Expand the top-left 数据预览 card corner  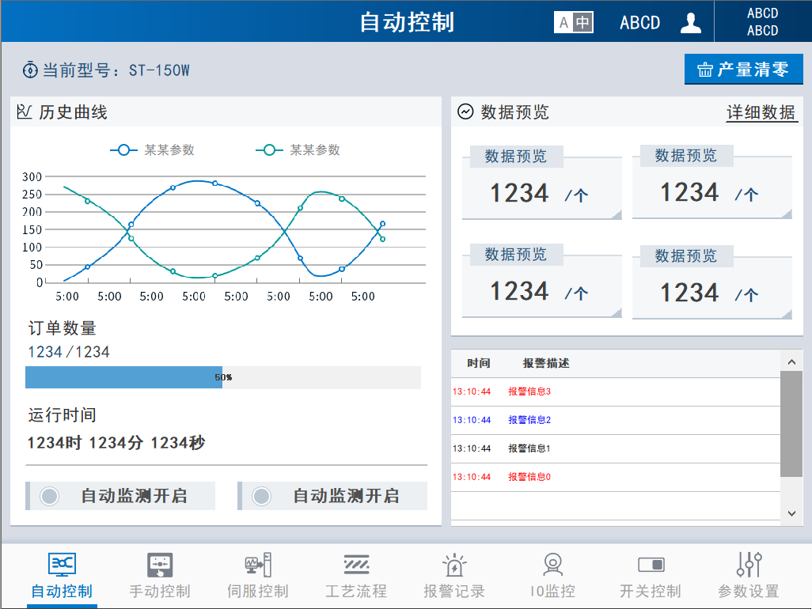coord(616,214)
